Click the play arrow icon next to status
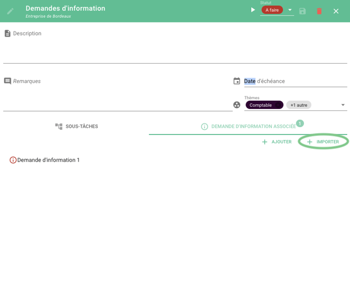350x282 pixels. pyautogui.click(x=253, y=10)
